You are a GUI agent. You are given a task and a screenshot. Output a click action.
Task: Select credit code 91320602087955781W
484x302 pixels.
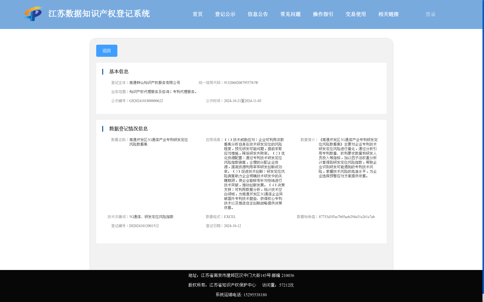tap(241, 83)
